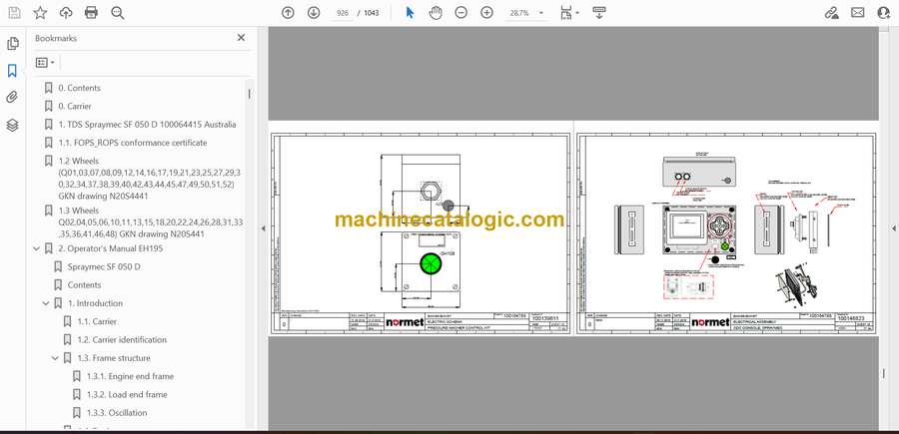Image resolution: width=899 pixels, height=434 pixels.
Task: Open bookmark 1.3.1. Engine end frame
Action: coord(130,376)
